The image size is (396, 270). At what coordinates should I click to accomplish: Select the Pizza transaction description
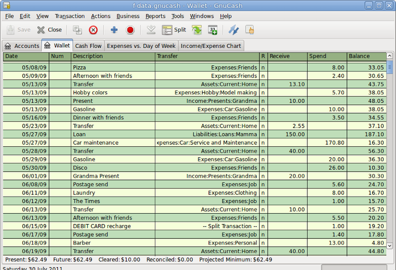pyautogui.click(x=113, y=67)
